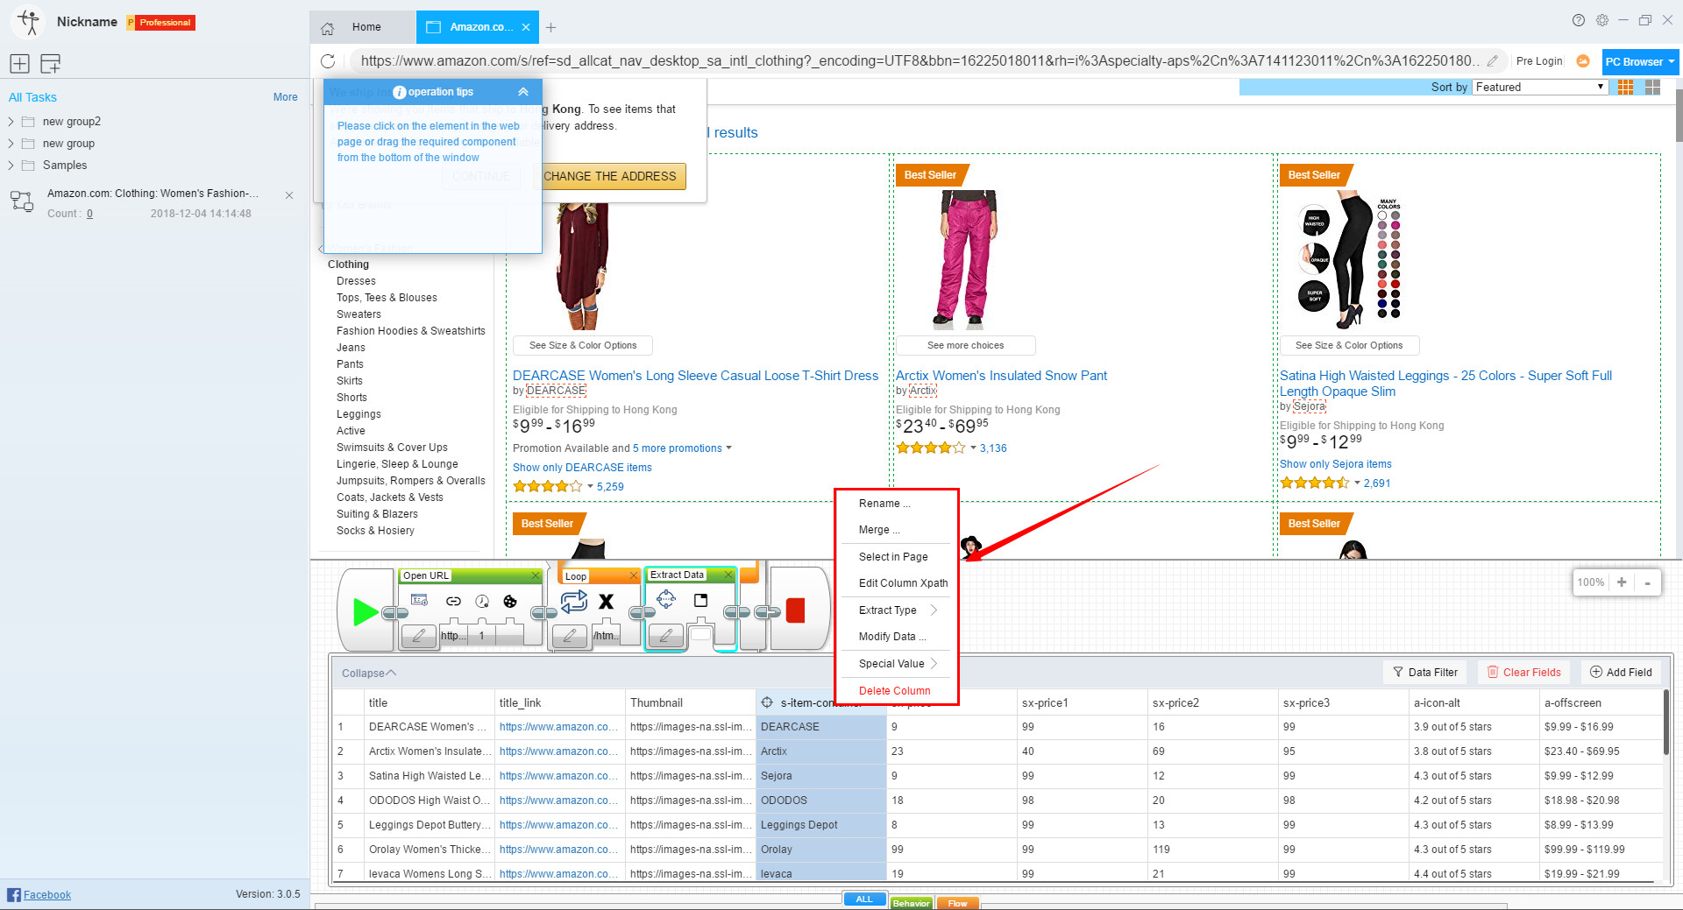Click the clock timeout icon in Open URL
The image size is (1683, 910).
pyautogui.click(x=482, y=601)
